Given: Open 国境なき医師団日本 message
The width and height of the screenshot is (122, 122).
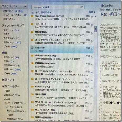Looking at the screenshot, I should 61,119.
